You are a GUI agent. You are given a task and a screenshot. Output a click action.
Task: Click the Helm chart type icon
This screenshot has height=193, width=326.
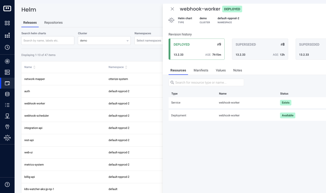[x=171, y=20]
